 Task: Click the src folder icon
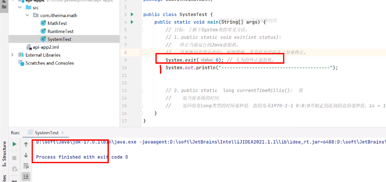point(28,7)
